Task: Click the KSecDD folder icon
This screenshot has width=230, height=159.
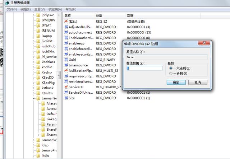Action: pos(38,78)
